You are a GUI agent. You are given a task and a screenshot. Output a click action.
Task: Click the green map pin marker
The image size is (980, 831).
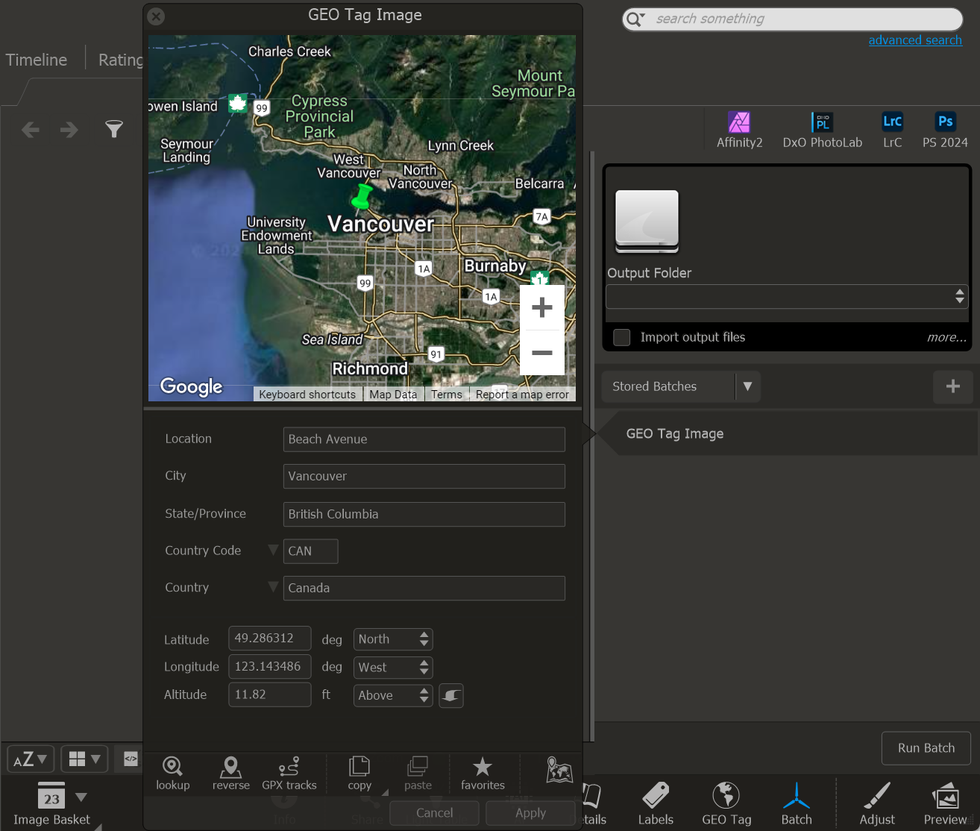click(x=362, y=197)
